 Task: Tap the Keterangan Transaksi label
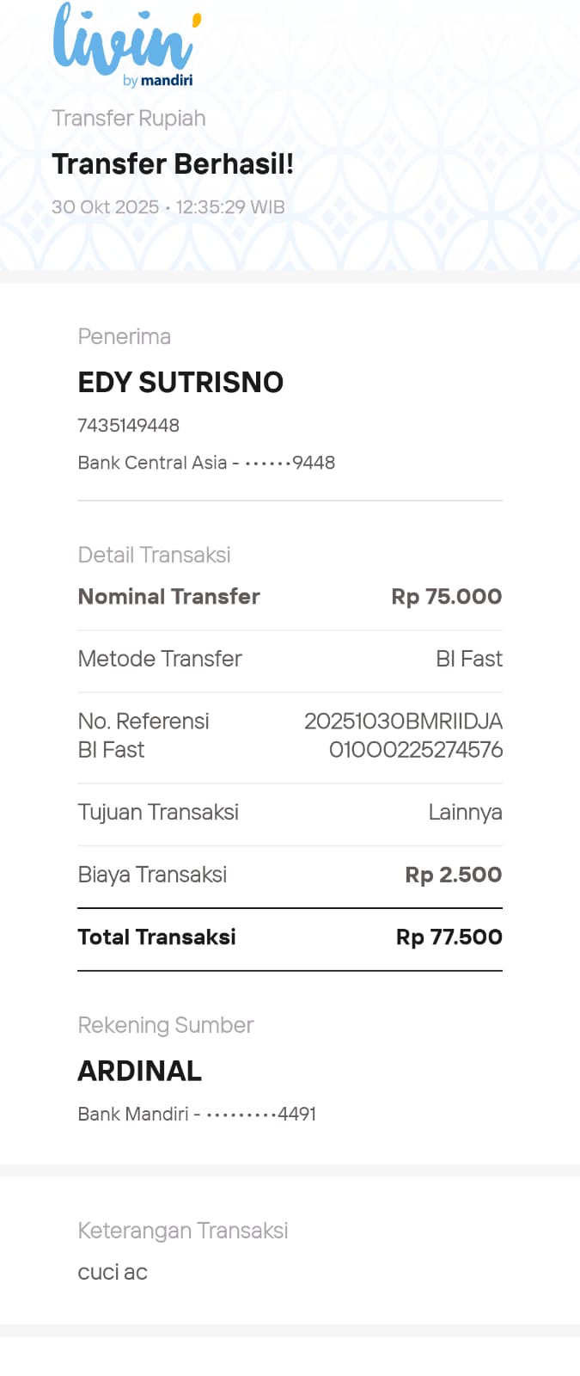point(182,1231)
